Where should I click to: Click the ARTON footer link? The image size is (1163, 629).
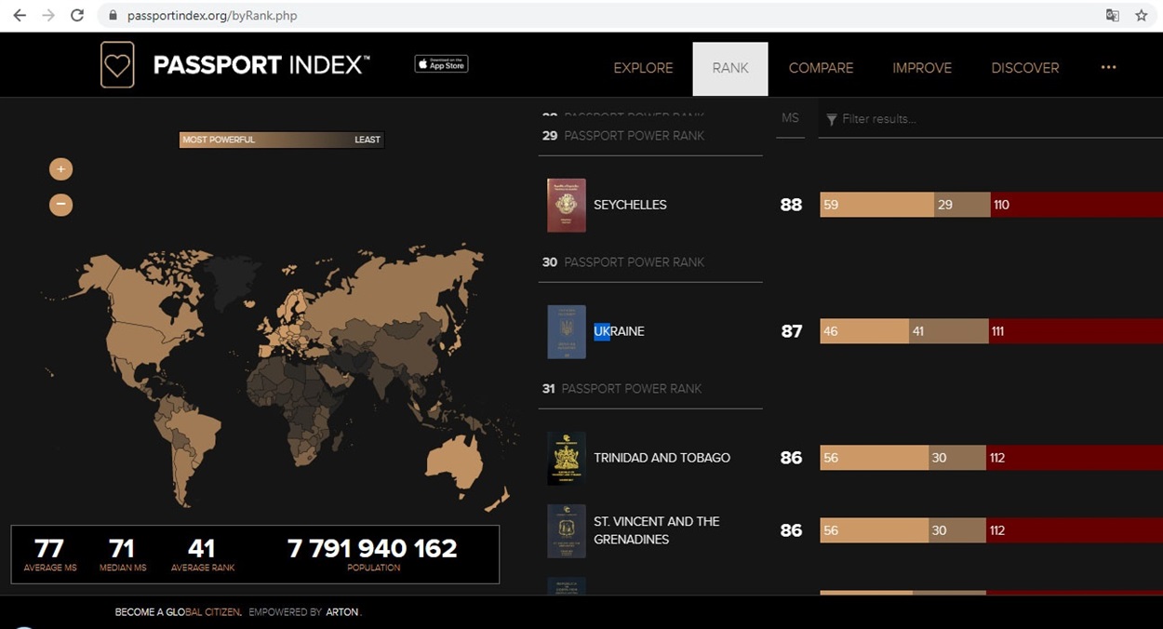[342, 612]
